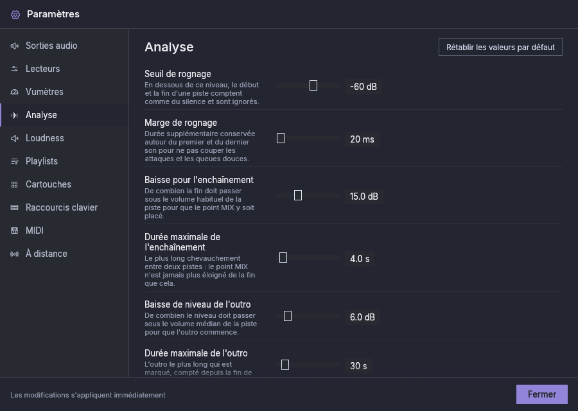The width and height of the screenshot is (578, 411).
Task: Click the Durée maximale de l'outro slider handle
Action: [285, 365]
